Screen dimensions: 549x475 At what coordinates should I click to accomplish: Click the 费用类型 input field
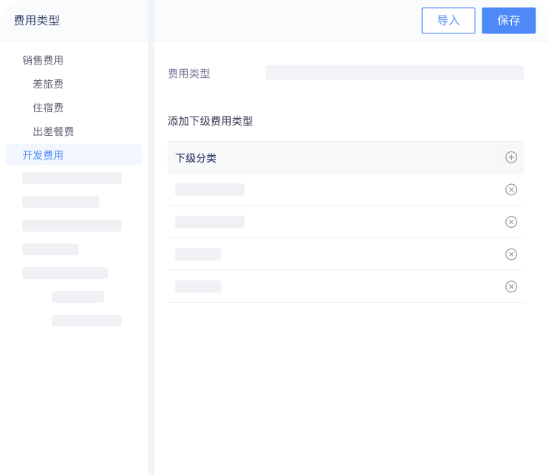tap(395, 73)
